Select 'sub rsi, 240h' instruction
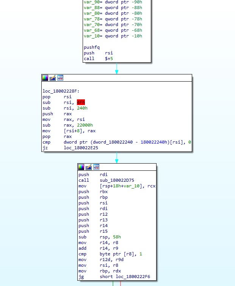Image resolution: width=235 pixels, height=286 pixels. pos(65,108)
